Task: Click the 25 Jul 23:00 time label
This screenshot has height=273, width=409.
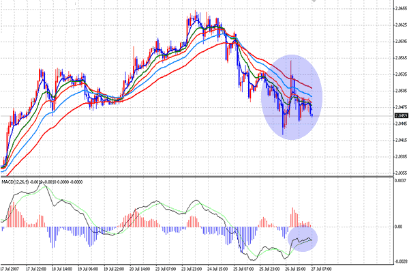Action: 269,269
